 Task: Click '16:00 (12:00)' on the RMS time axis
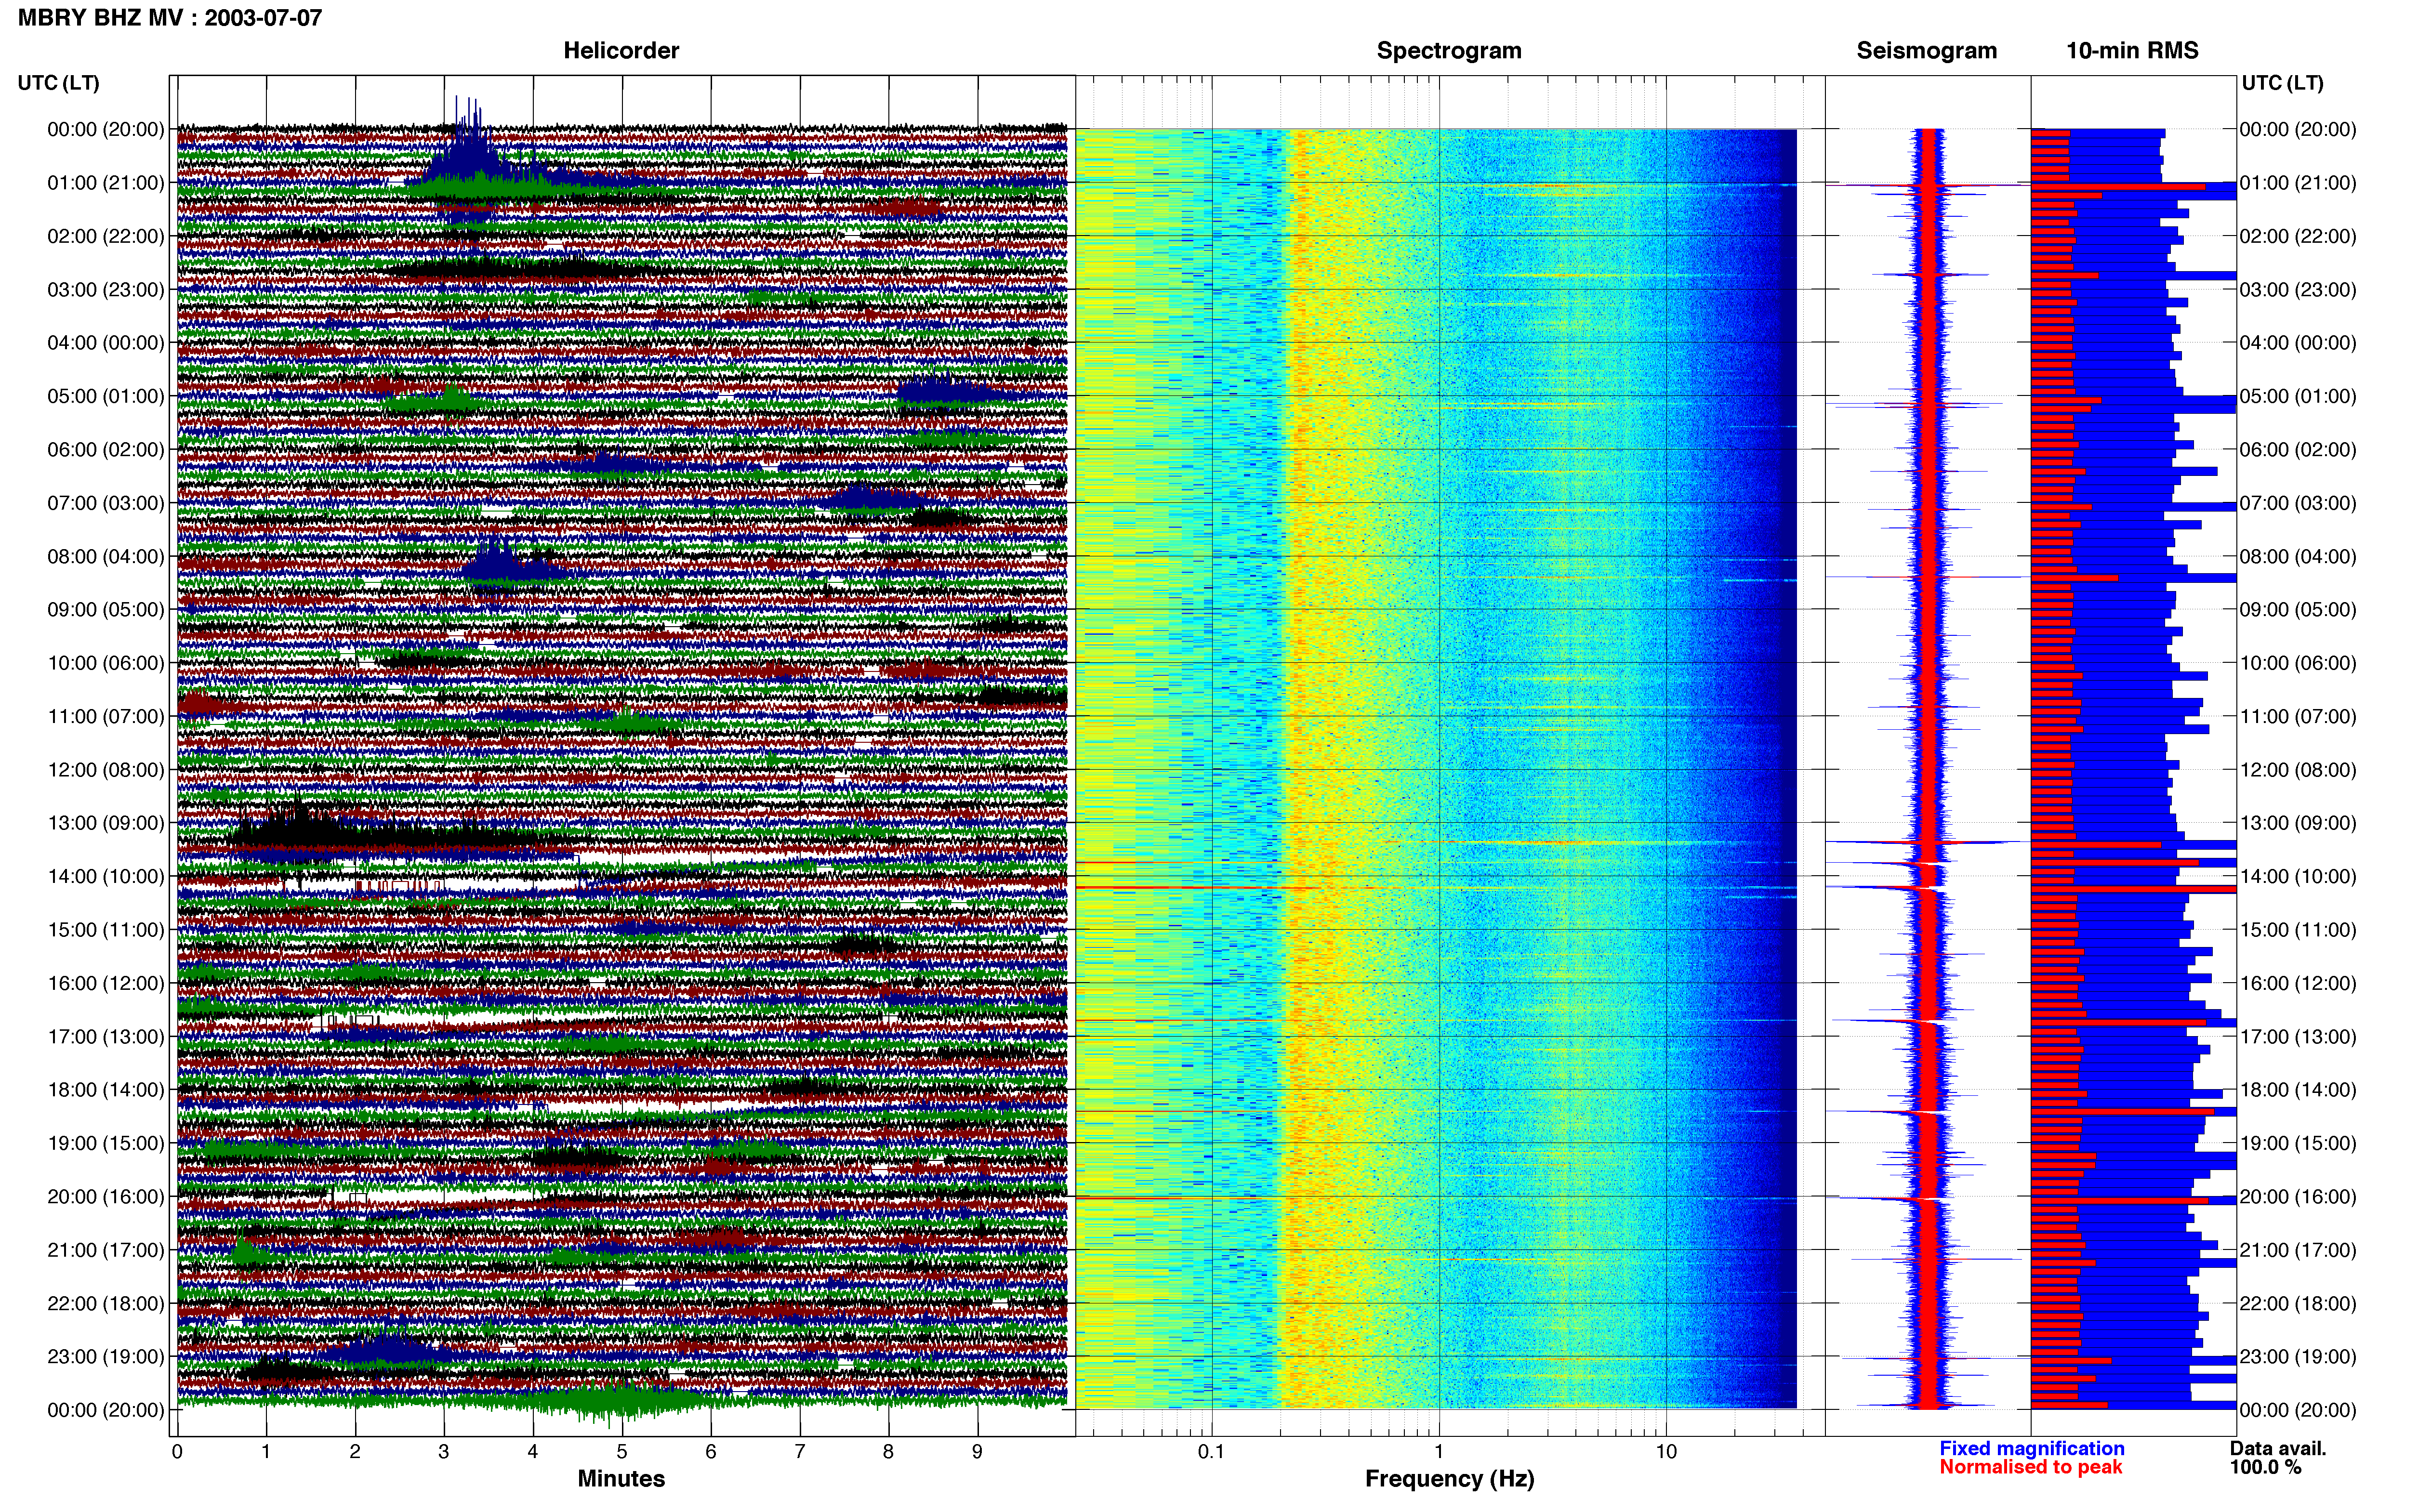tap(2298, 983)
